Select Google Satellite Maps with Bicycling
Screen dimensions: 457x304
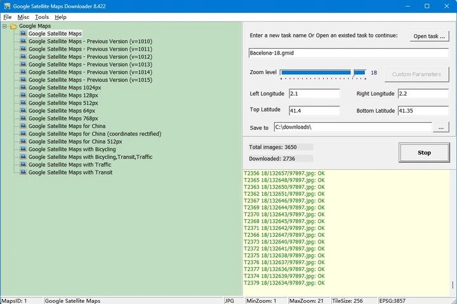click(x=72, y=149)
